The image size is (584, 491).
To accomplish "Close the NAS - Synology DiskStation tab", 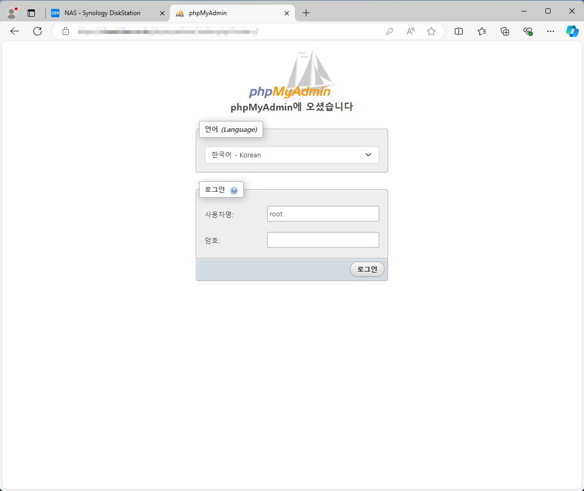I will [162, 13].
